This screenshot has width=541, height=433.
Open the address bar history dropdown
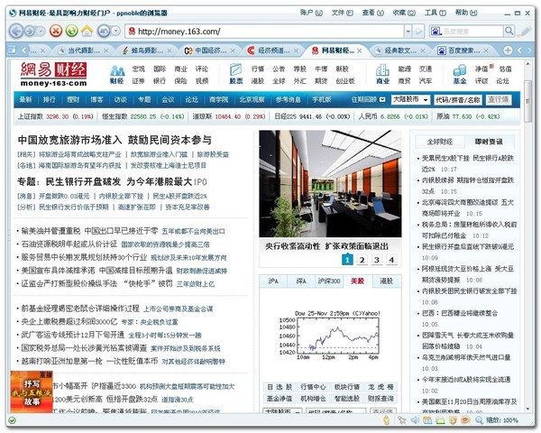408,32
